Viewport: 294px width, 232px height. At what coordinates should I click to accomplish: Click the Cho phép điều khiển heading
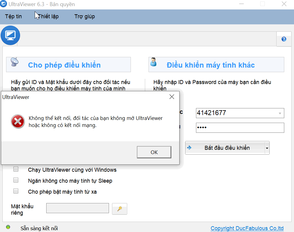pyautogui.click(x=64, y=65)
